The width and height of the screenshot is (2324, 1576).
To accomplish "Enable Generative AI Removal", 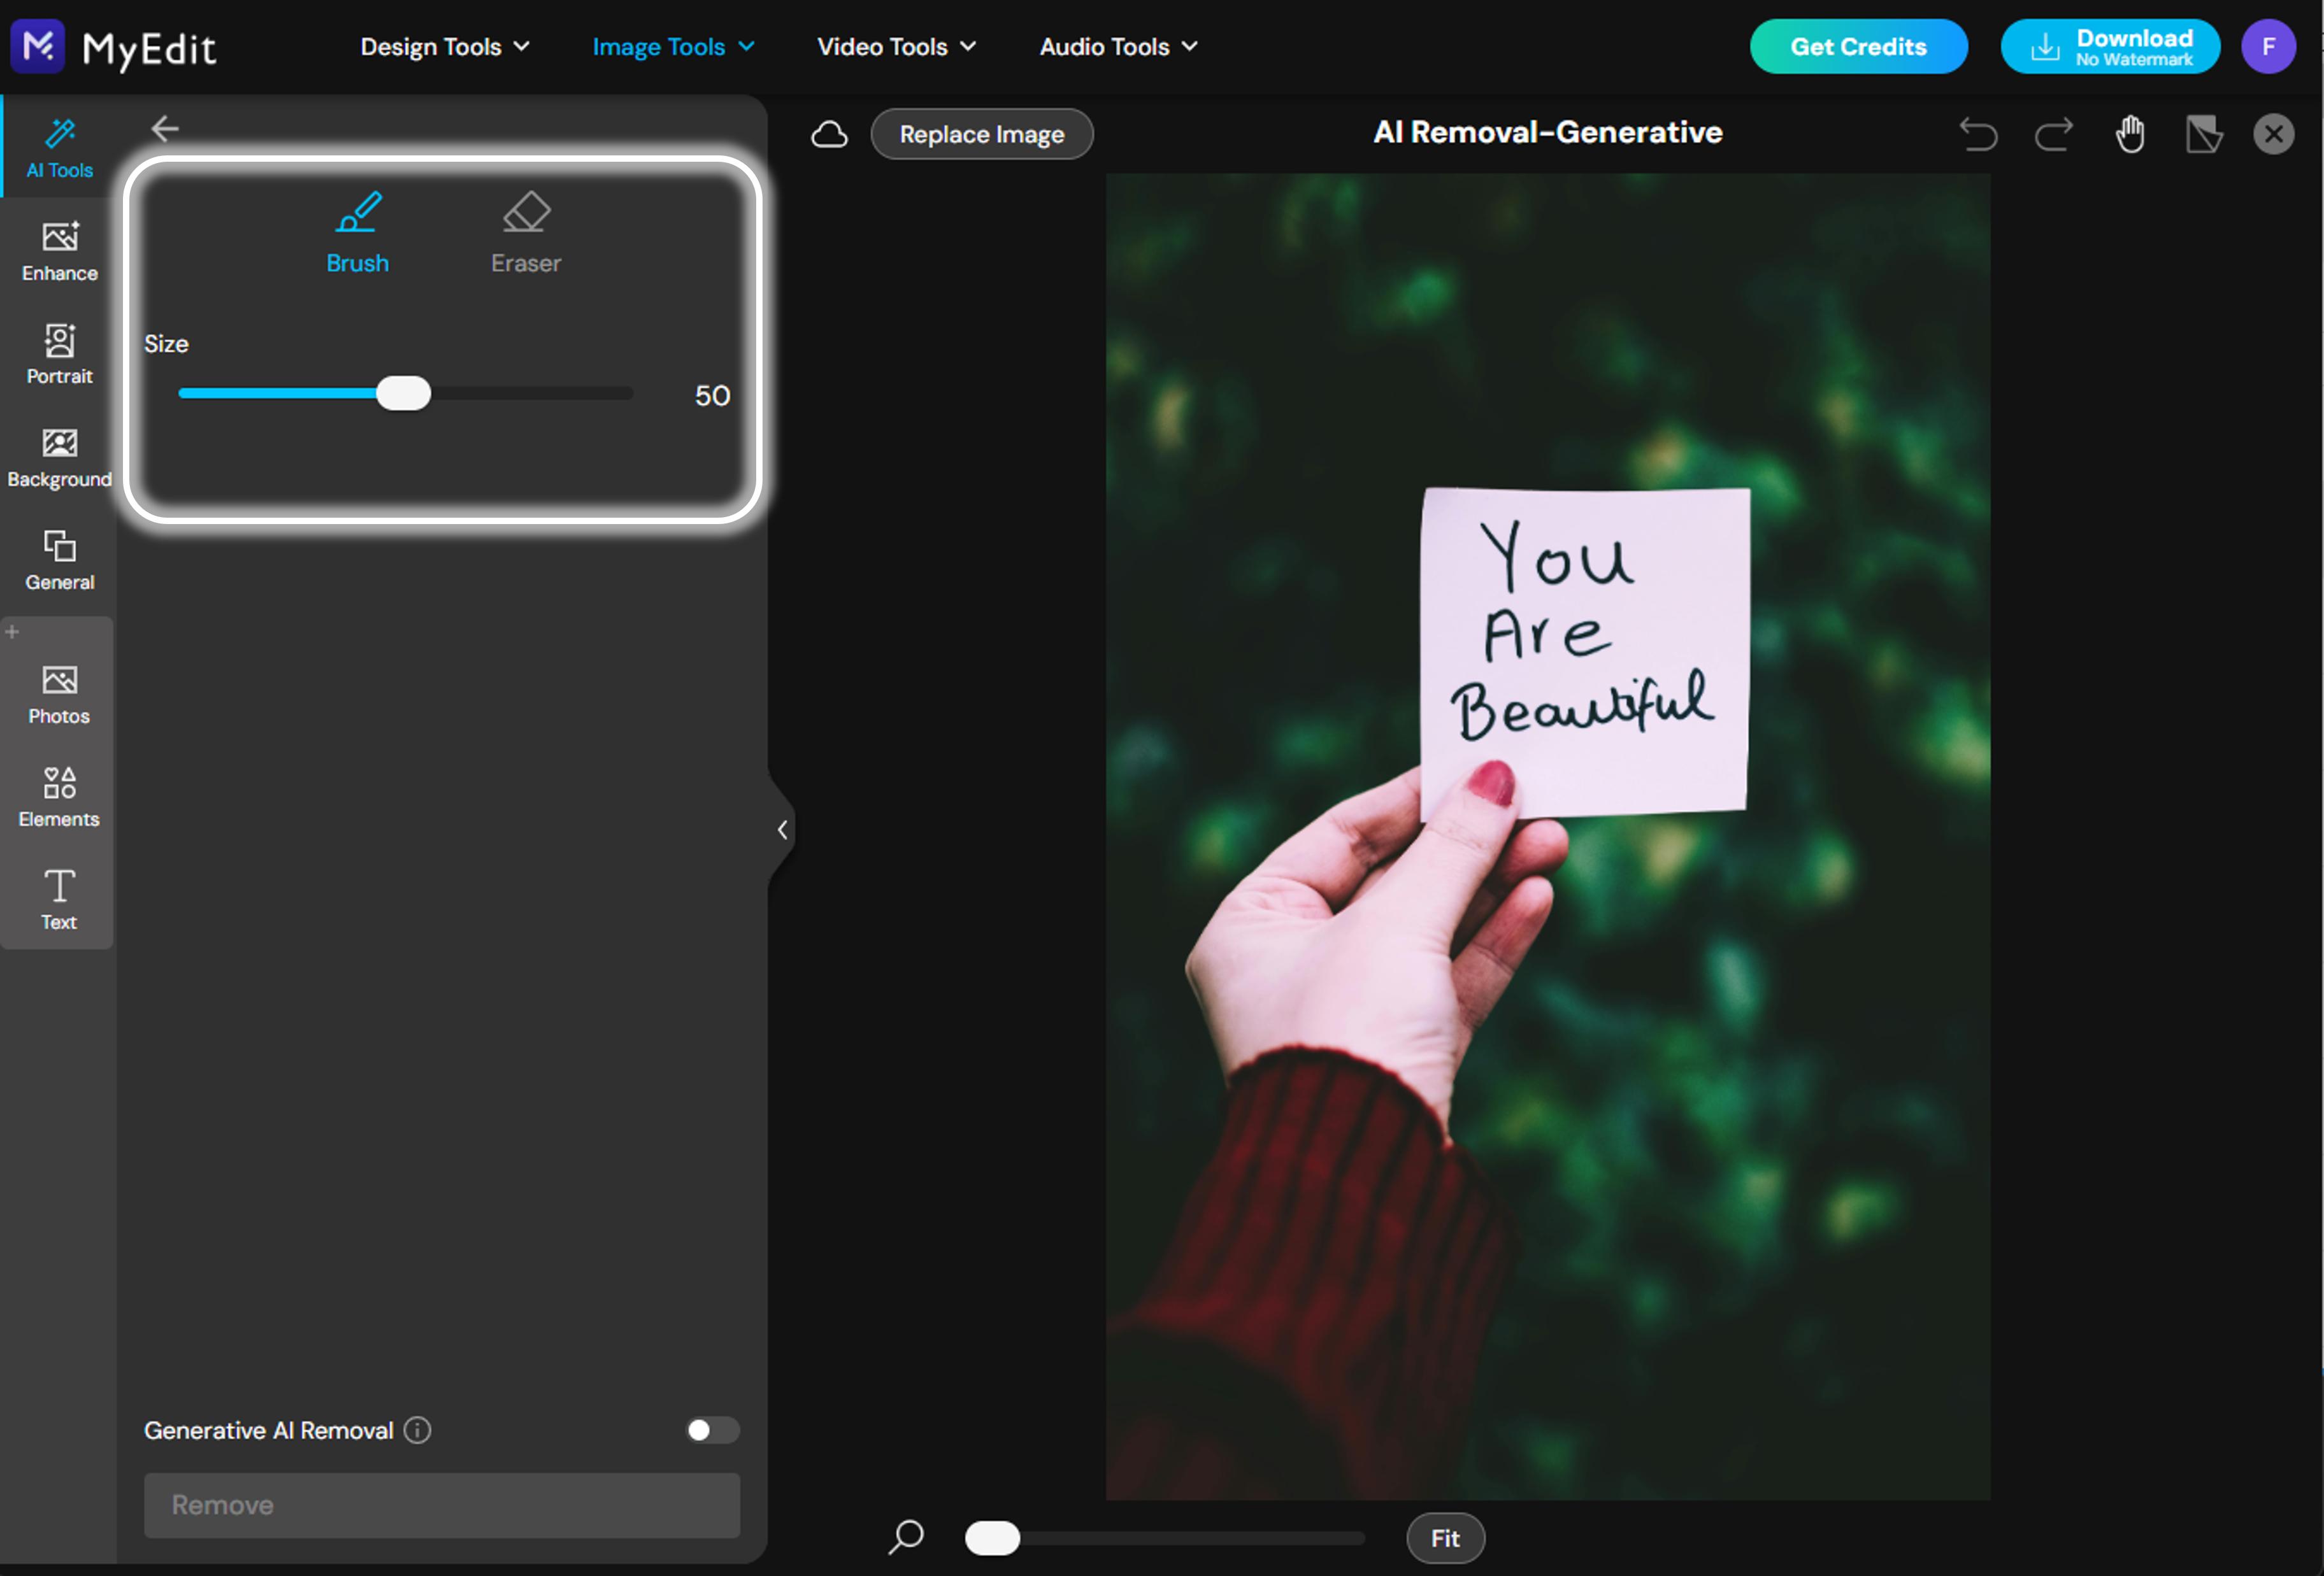I will pyautogui.click(x=712, y=1430).
